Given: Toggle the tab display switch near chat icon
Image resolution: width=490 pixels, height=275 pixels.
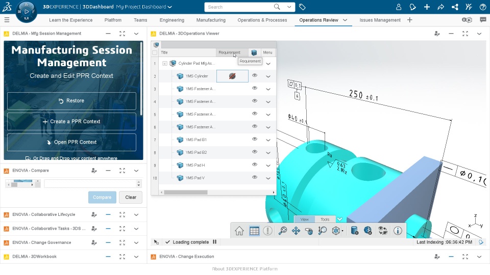Looking at the screenshot, I should click(x=467, y=20).
